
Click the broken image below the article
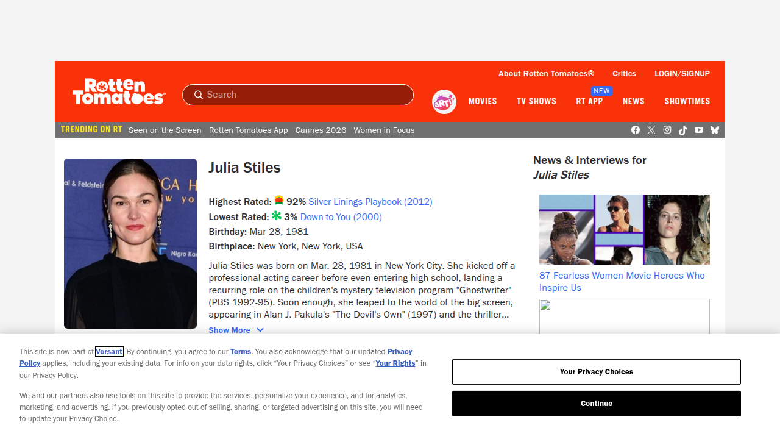(625, 316)
